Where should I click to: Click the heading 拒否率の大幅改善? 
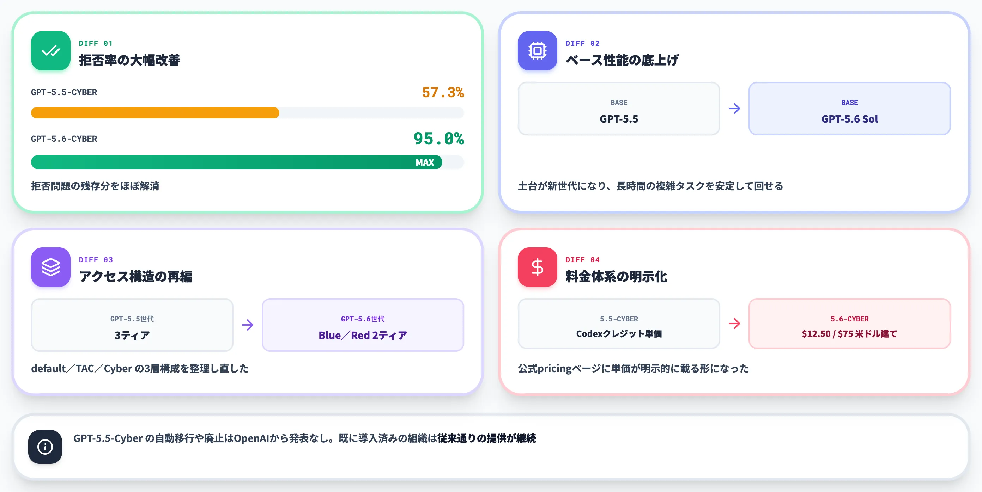pyautogui.click(x=129, y=60)
